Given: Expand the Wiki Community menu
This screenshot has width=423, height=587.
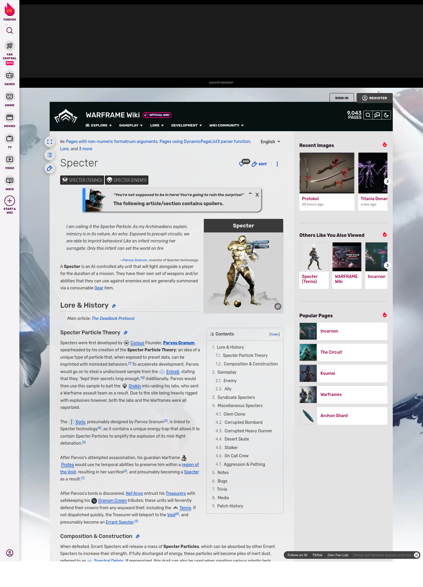Looking at the screenshot, I should [226, 125].
